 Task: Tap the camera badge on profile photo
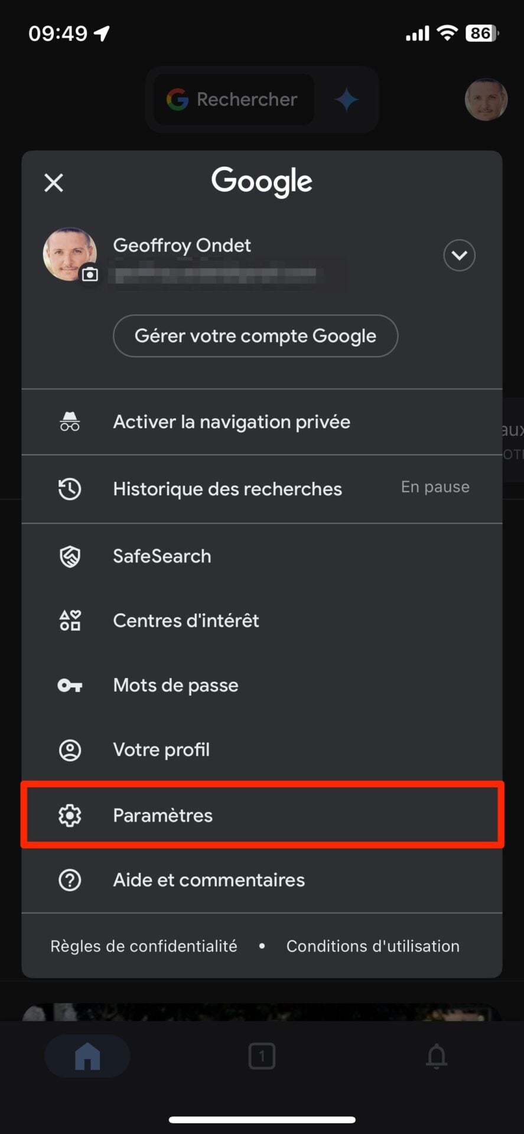90,274
